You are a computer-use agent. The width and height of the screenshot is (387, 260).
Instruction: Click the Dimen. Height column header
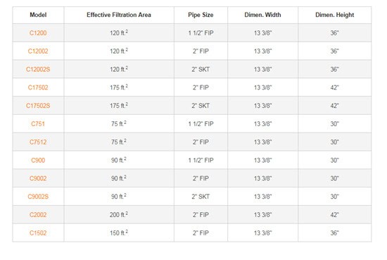tap(335, 15)
